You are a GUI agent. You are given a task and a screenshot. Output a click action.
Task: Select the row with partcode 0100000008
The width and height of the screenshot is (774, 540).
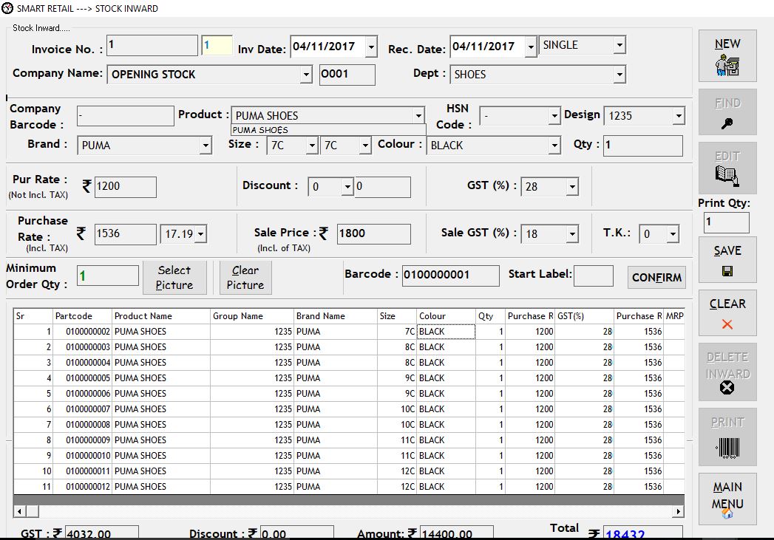[x=348, y=425]
